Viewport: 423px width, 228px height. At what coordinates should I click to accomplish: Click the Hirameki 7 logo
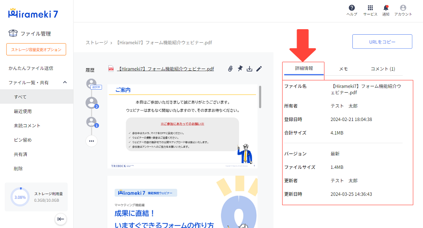[x=33, y=14]
